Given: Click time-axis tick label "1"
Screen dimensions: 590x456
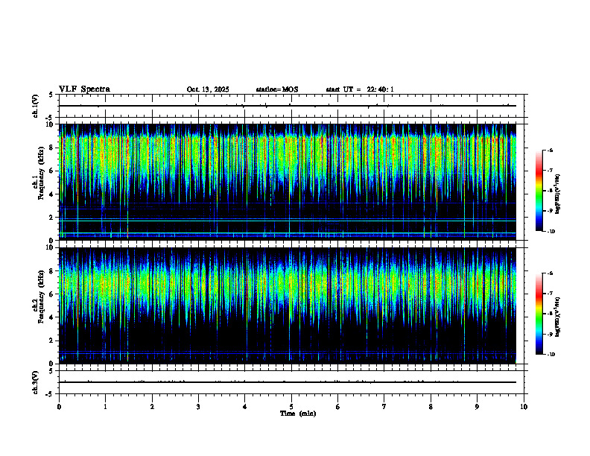Looking at the screenshot, I should coord(105,407).
